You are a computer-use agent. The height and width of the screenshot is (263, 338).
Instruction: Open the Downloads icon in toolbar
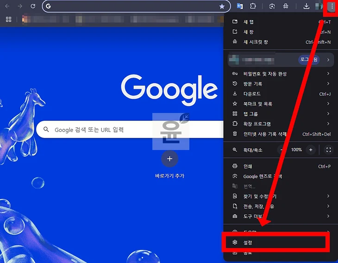click(306, 6)
